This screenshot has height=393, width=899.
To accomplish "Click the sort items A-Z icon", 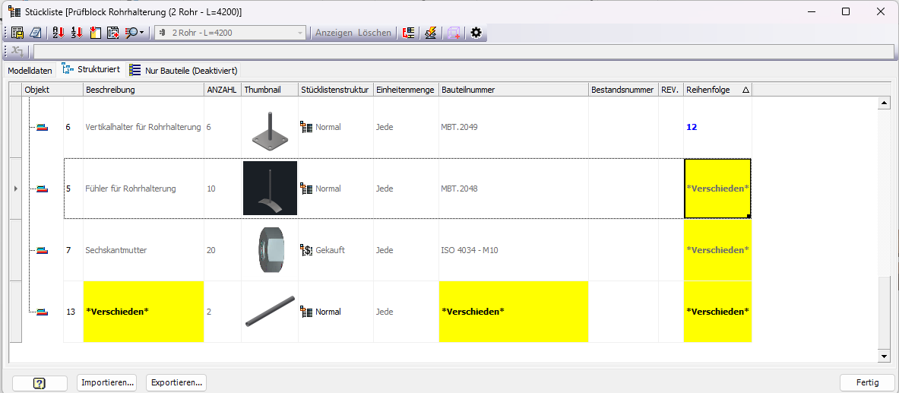I will pyautogui.click(x=58, y=33).
